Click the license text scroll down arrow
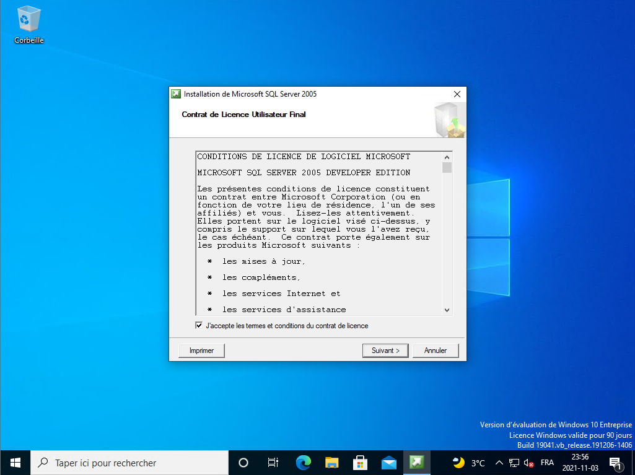Screen dimensions: 635x475 447,310
